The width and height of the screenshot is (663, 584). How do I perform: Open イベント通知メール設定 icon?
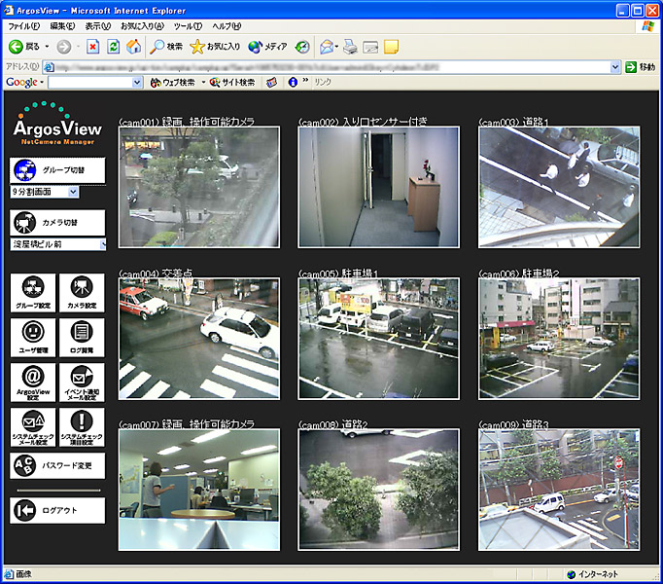[82, 383]
